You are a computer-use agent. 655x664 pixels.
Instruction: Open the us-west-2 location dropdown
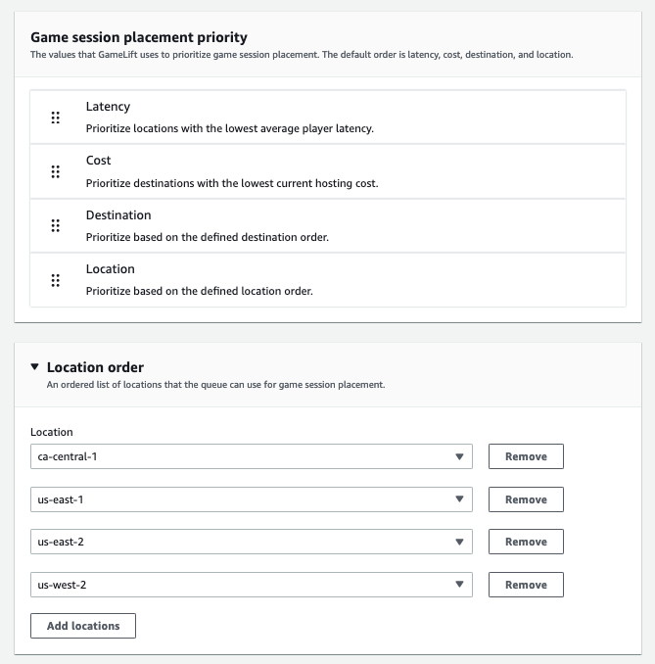click(251, 585)
